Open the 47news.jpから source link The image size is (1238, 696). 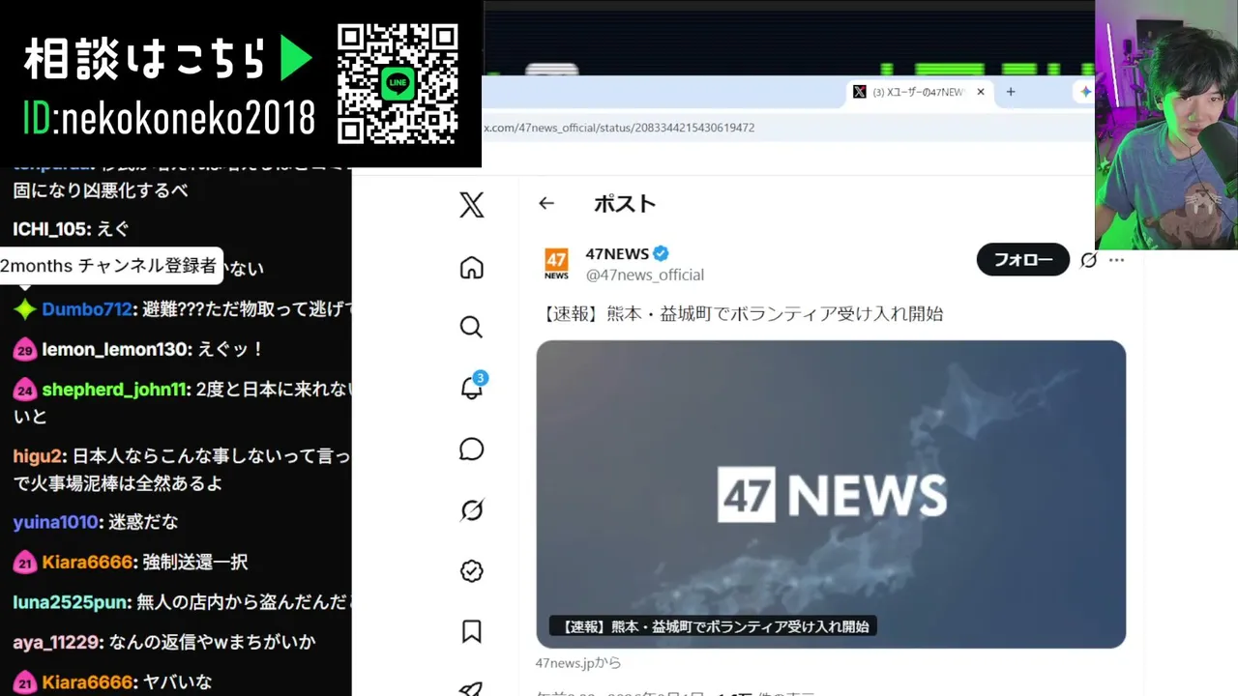coord(578,663)
